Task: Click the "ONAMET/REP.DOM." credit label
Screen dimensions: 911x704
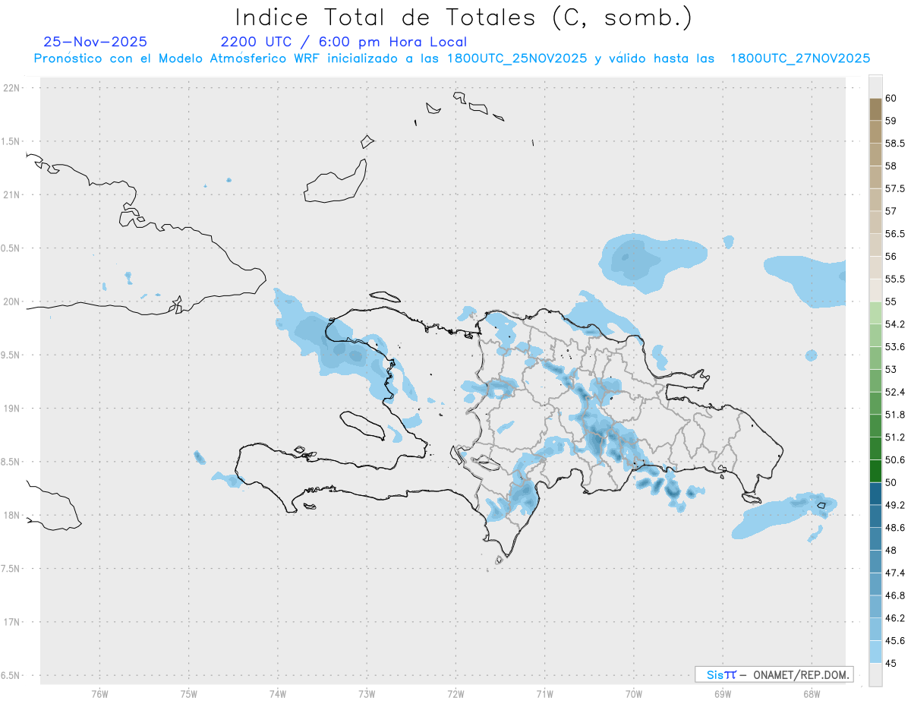Action: pos(800,674)
